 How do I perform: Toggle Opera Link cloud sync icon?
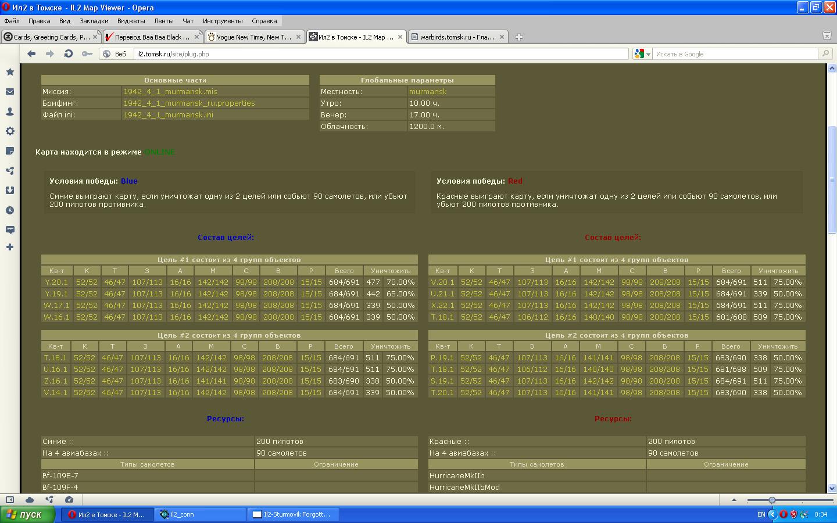(30, 500)
